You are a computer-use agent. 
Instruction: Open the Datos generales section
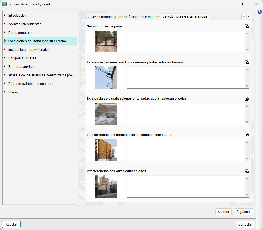point(21,33)
